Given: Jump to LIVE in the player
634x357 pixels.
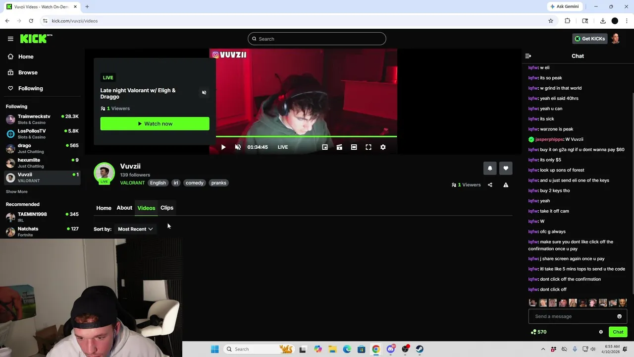Looking at the screenshot, I should coord(283,147).
